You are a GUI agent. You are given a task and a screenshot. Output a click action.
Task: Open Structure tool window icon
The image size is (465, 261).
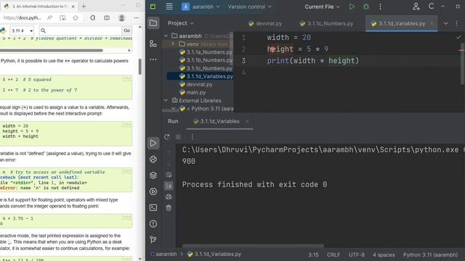tap(153, 43)
